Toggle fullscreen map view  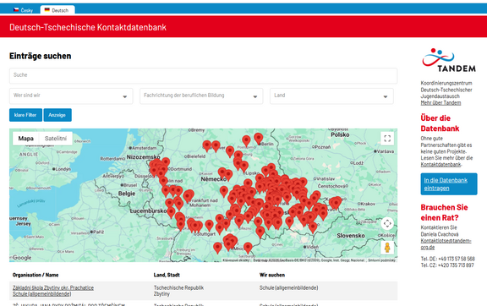(387, 139)
